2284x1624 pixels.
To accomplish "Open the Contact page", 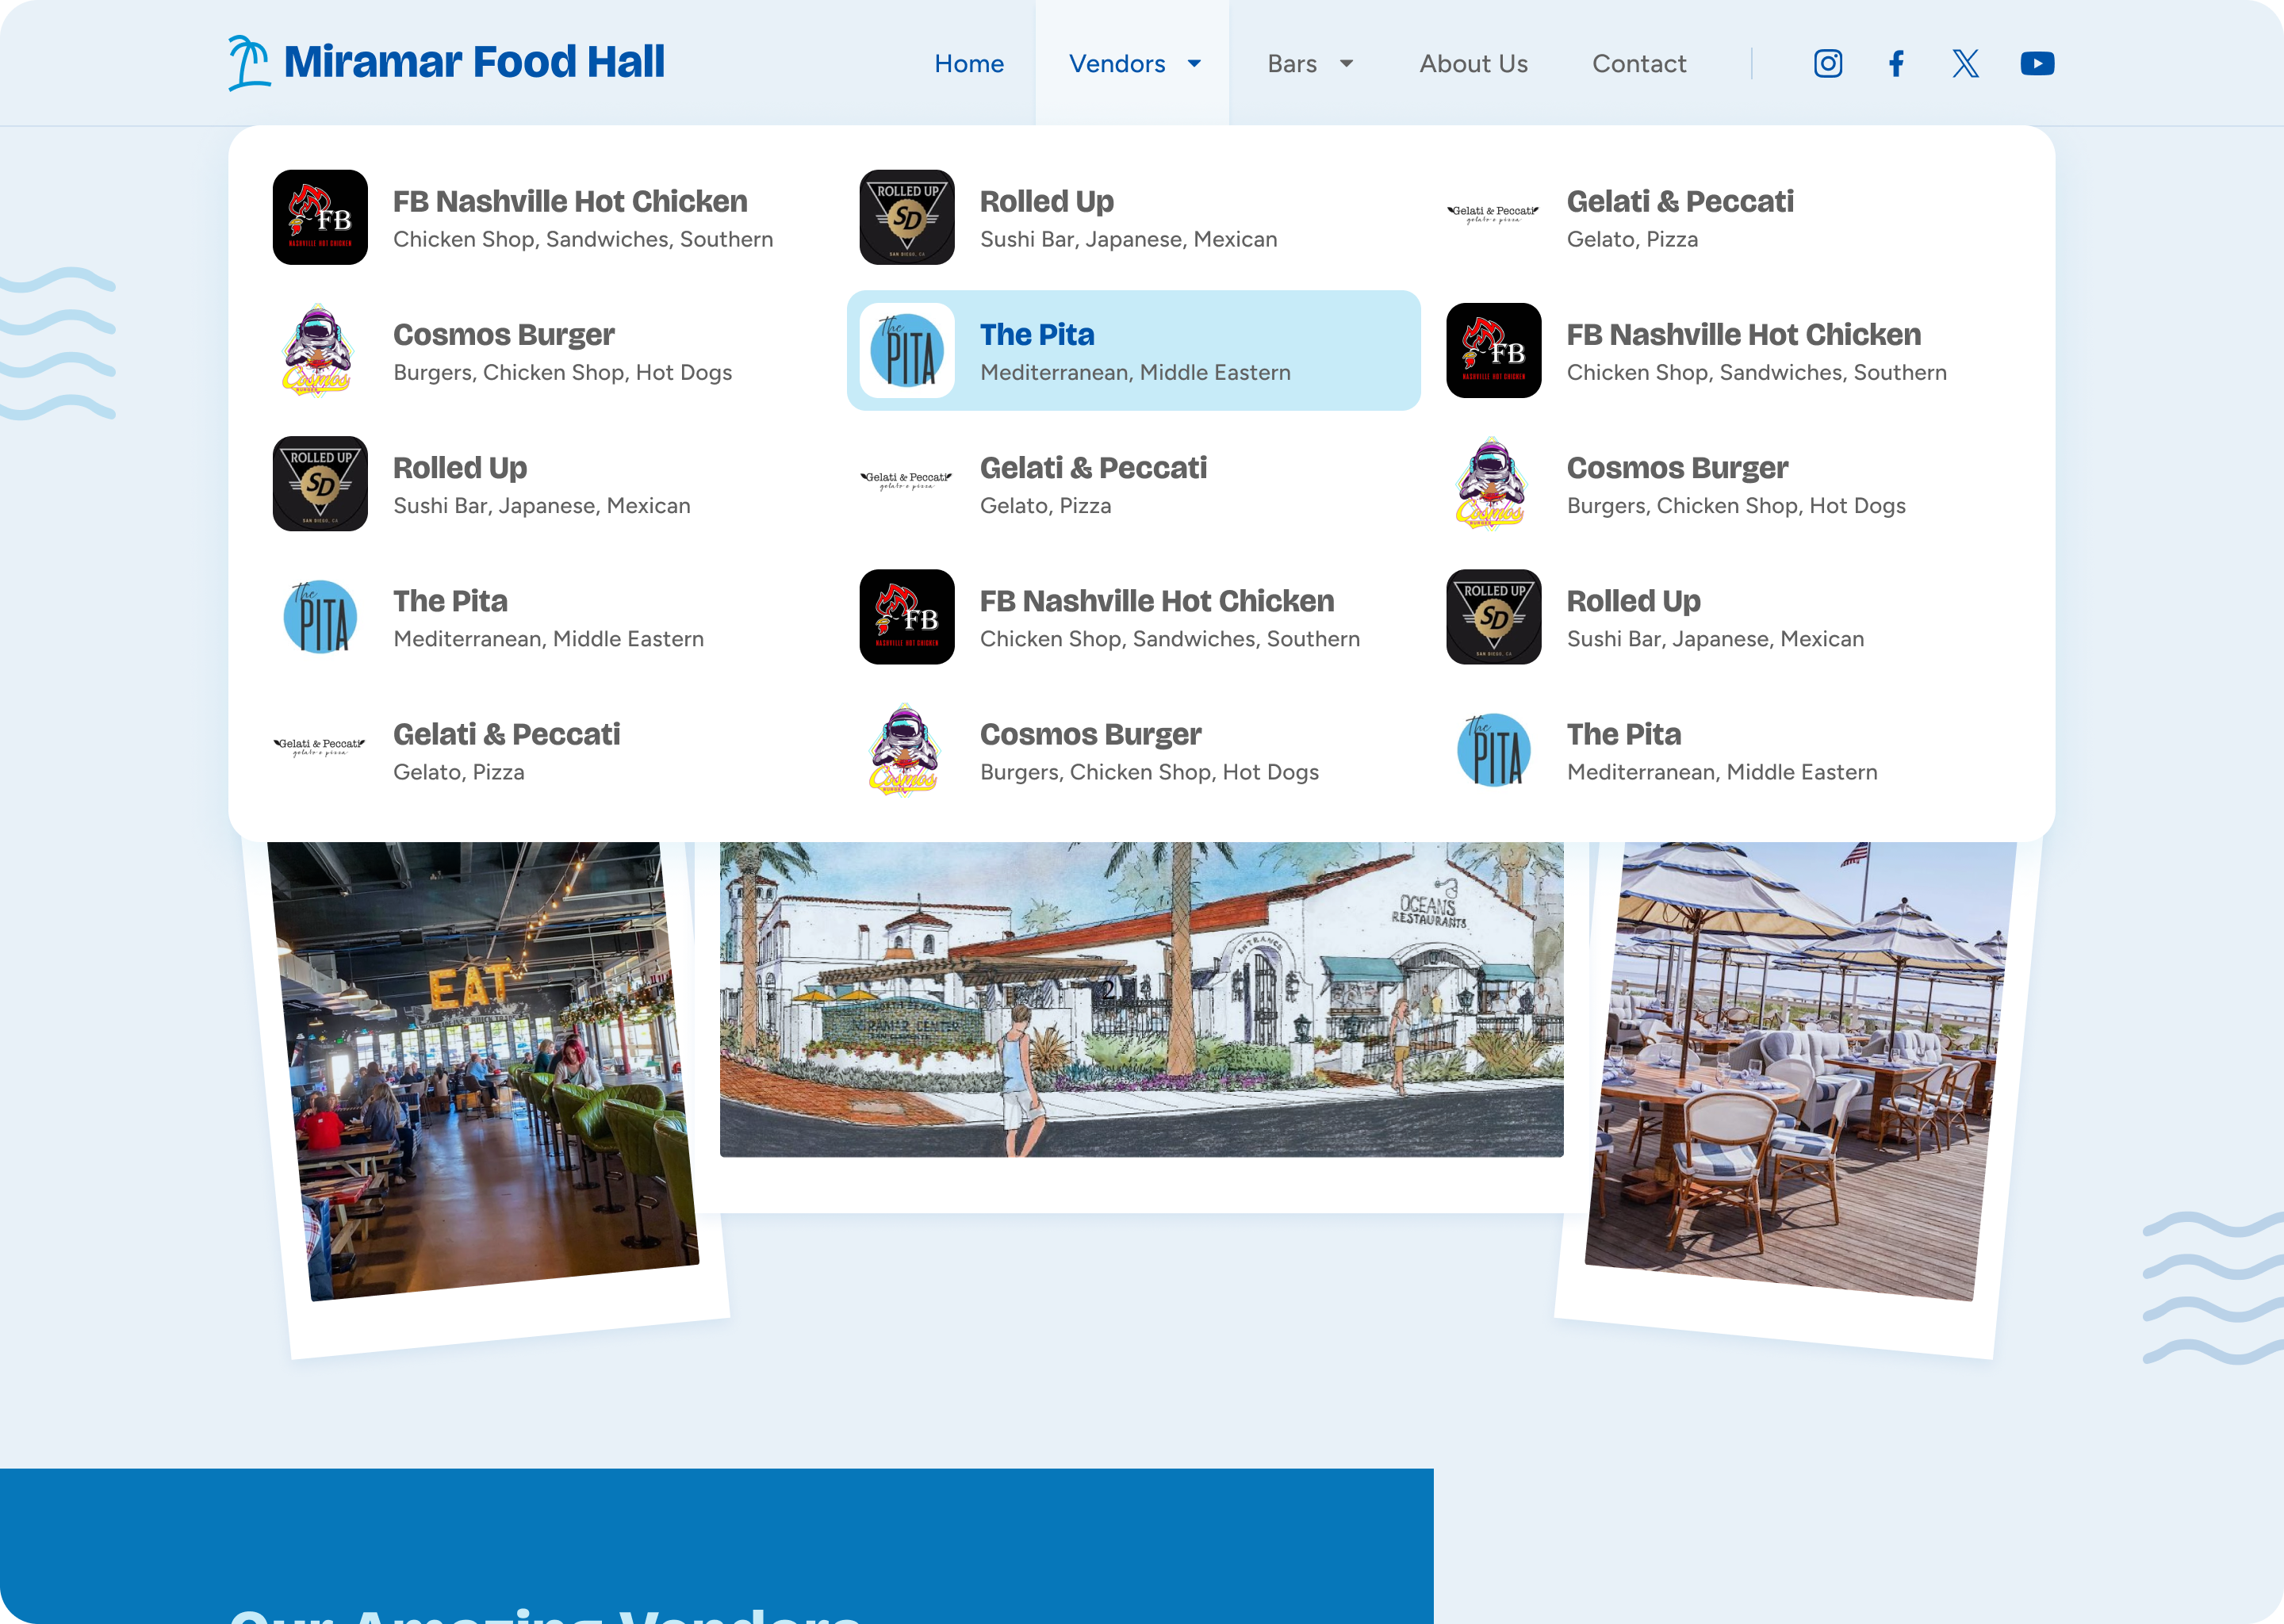I will click(x=1639, y=64).
